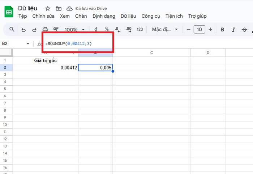Click the Dữ liệu document title
253x174 pixels.
(x=27, y=8)
